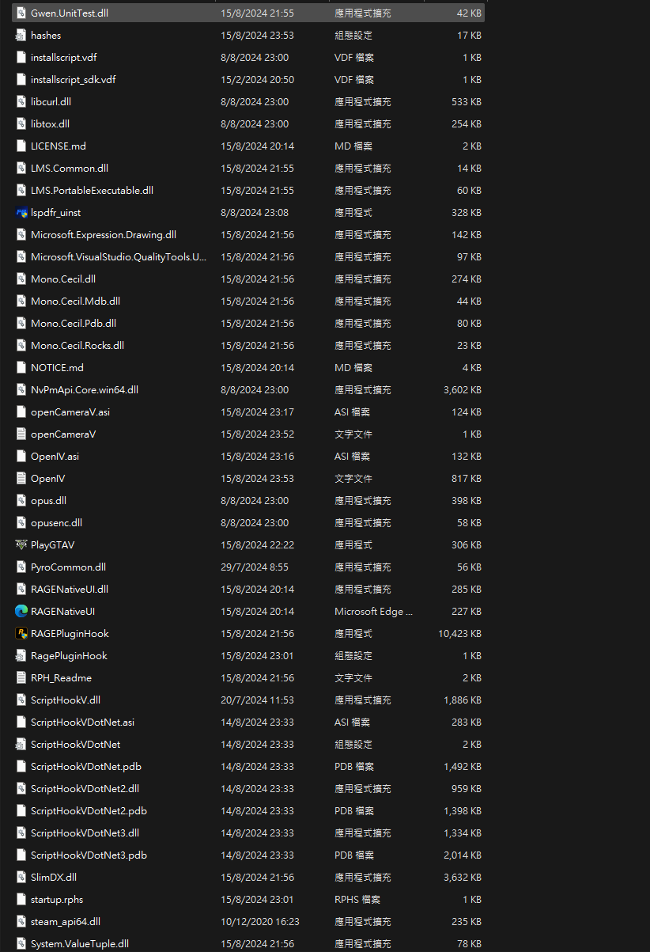The height and width of the screenshot is (952, 650).
Task: Click the SlimDX.dll file icon
Action: click(22, 878)
